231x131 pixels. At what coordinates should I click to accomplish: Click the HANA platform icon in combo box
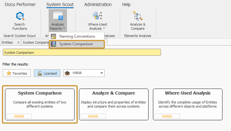click(67, 73)
